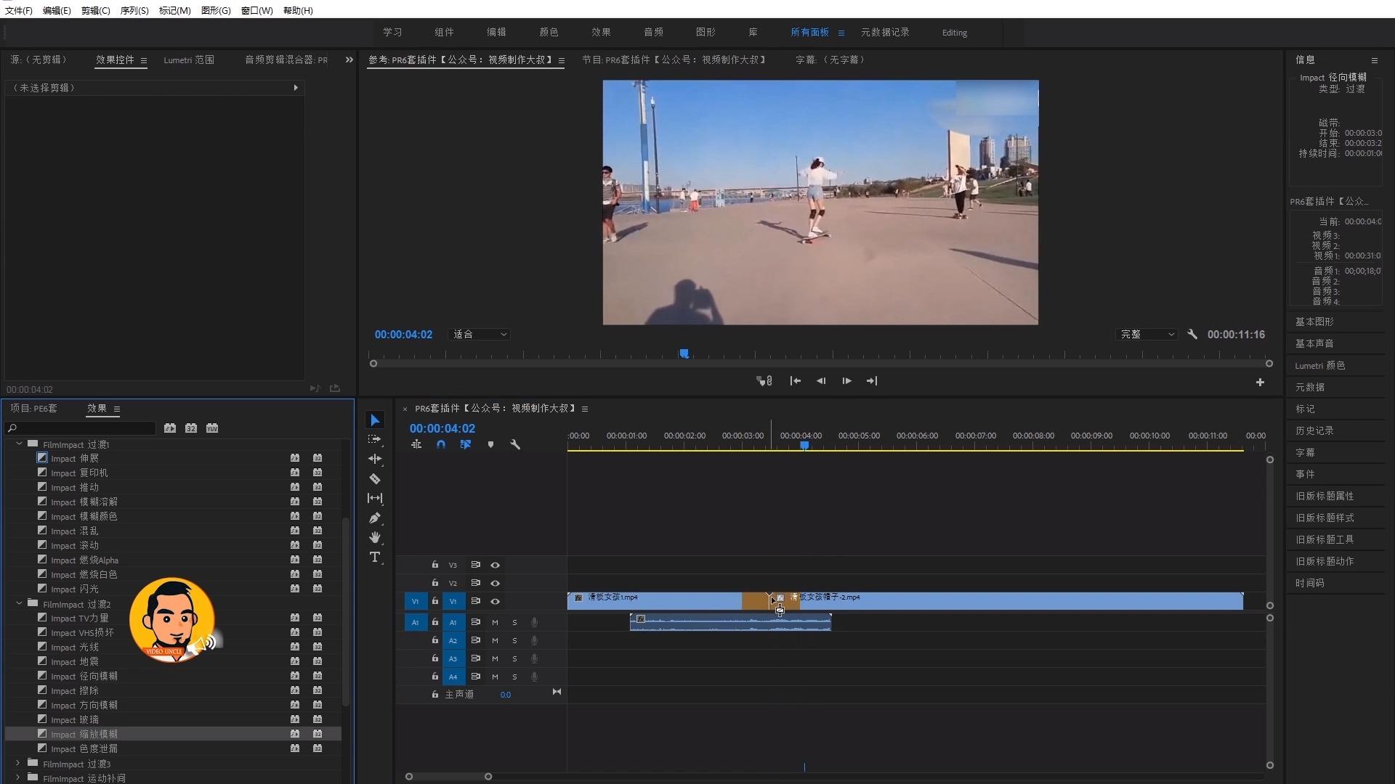
Task: Solo audio track A2
Action: [x=514, y=640]
